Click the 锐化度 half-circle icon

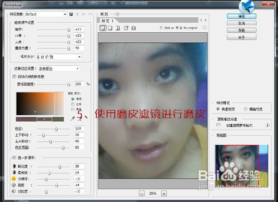coord(14,166)
